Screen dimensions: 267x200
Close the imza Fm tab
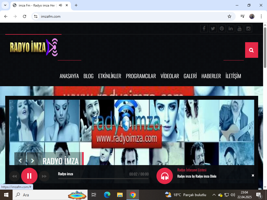[x=67, y=5]
